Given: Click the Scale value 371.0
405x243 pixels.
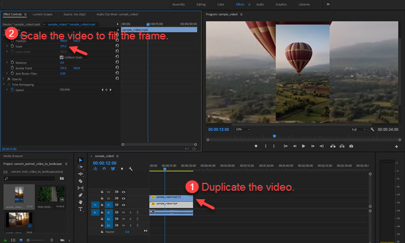Looking at the screenshot, I should pyautogui.click(x=63, y=46).
